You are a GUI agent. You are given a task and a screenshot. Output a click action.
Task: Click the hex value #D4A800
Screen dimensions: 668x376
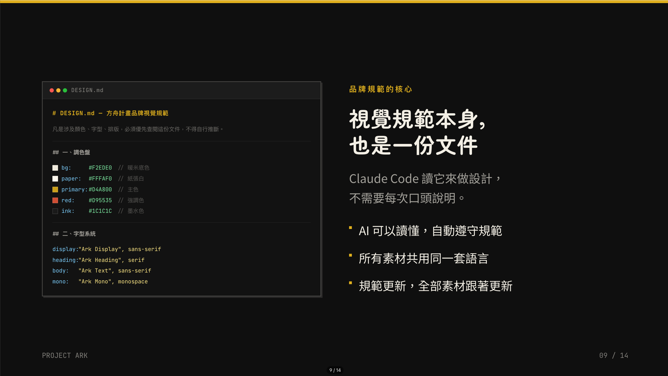[100, 189]
